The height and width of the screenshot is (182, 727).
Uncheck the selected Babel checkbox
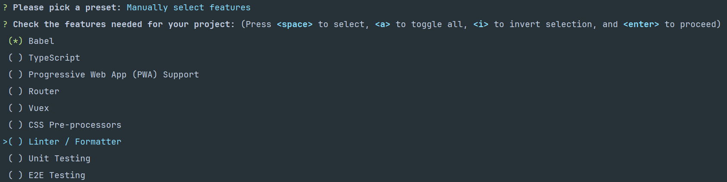click(16, 41)
